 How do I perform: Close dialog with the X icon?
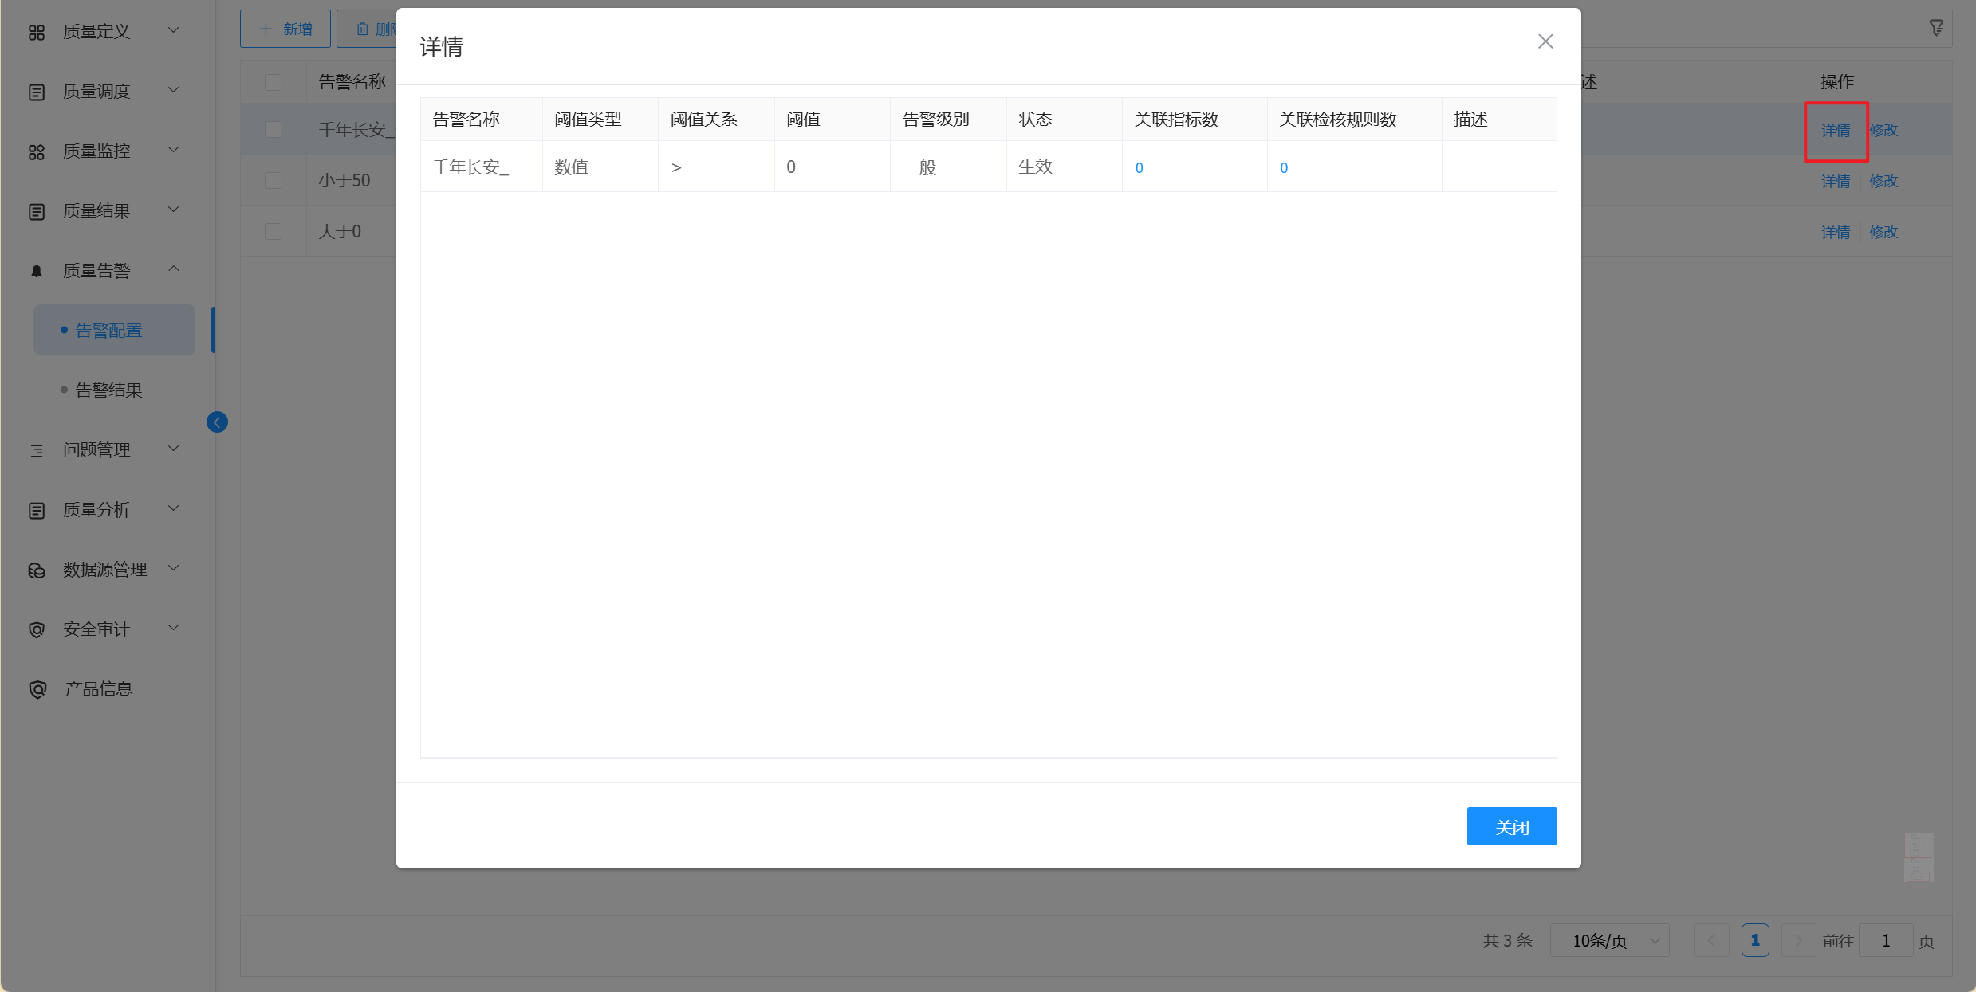[x=1545, y=41]
